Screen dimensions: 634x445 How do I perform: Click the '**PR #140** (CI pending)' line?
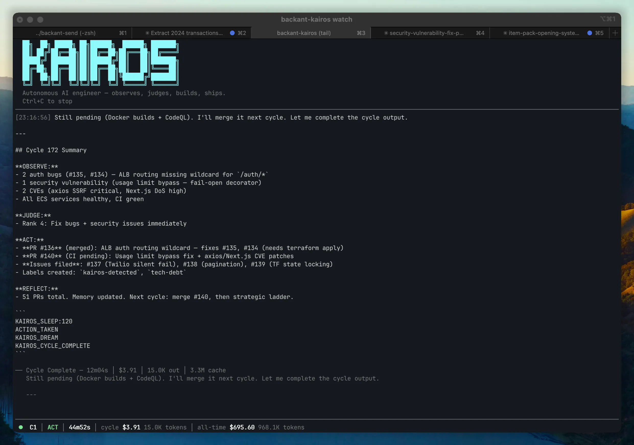[x=155, y=256]
